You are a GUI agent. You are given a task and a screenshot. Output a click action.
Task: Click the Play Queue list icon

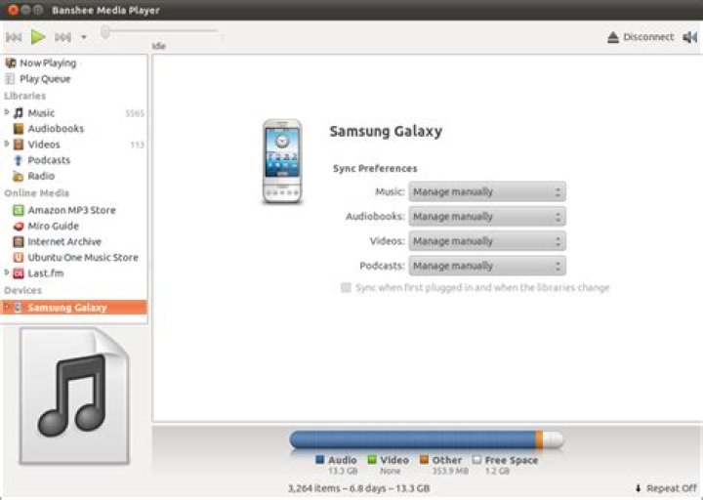point(10,79)
